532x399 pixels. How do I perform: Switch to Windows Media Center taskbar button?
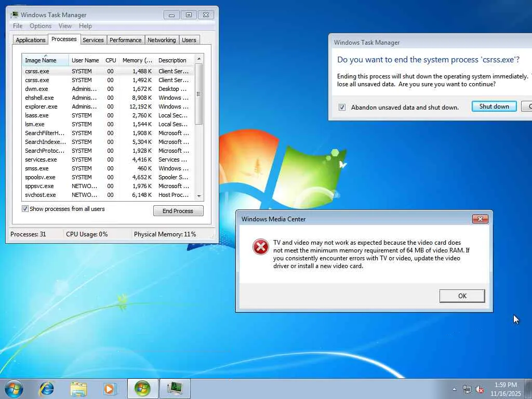tap(142, 389)
